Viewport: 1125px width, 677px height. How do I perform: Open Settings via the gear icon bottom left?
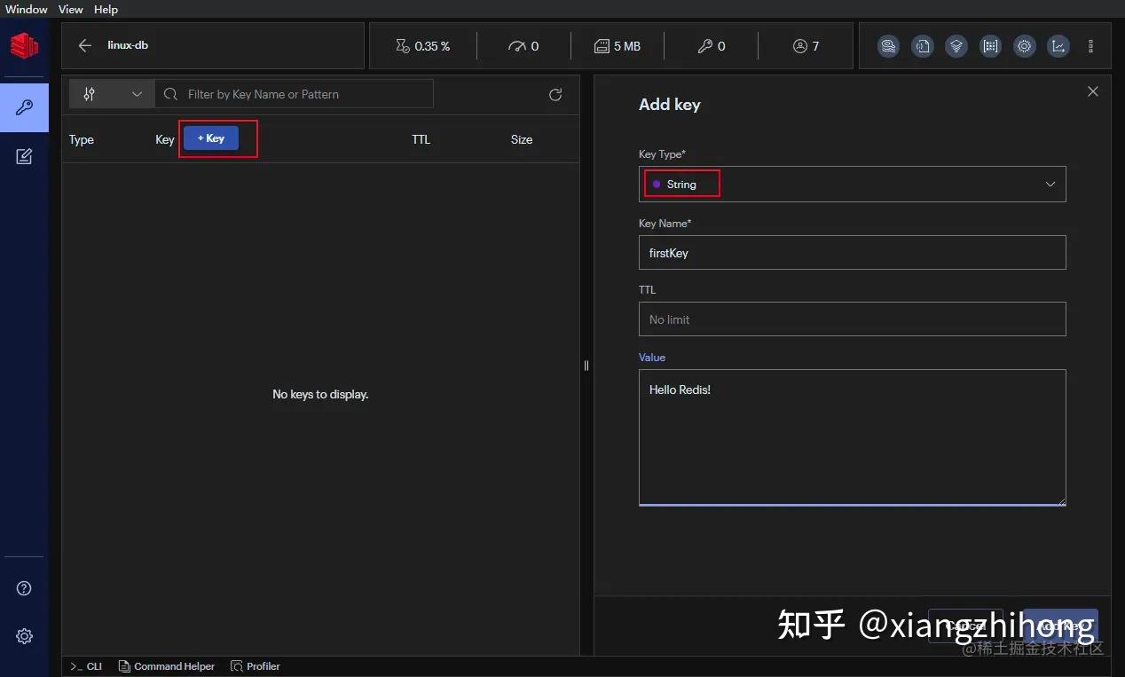pyautogui.click(x=24, y=636)
